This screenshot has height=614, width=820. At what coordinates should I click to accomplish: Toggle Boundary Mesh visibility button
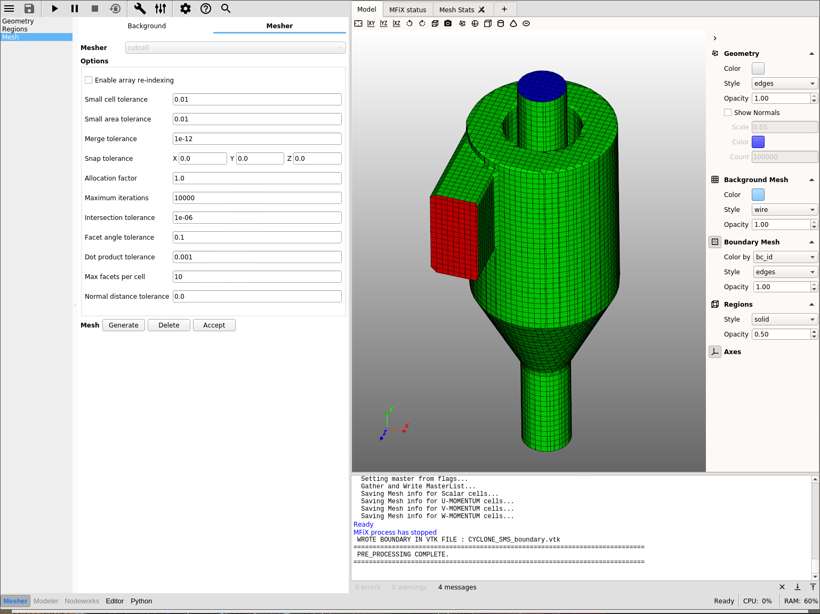click(715, 242)
